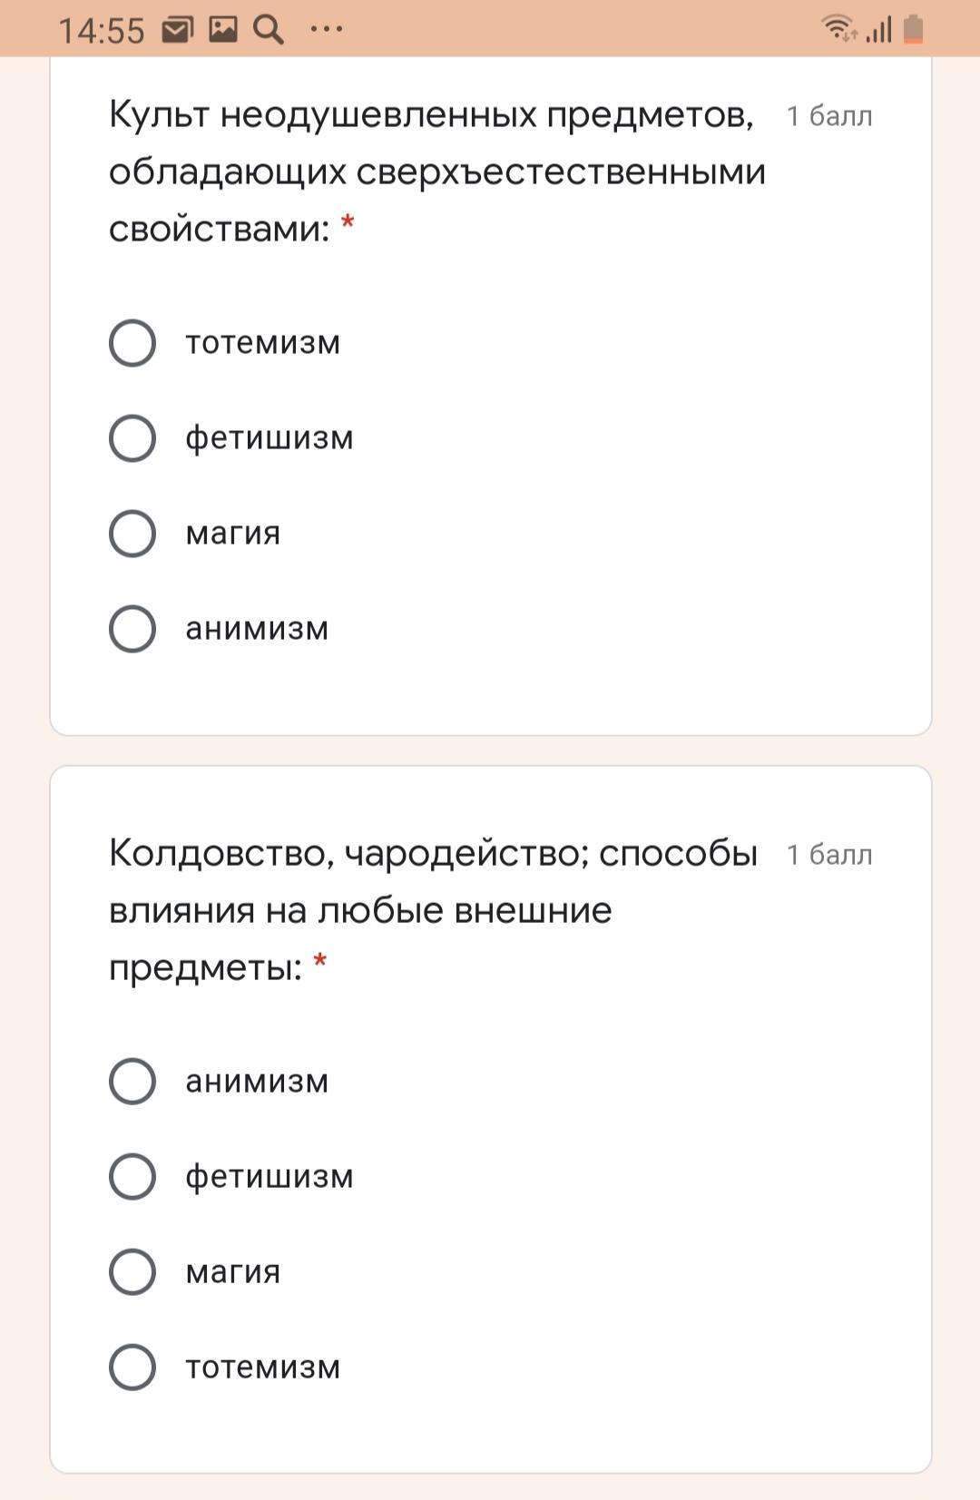Tap the Wi-Fi signal icon
Image resolution: width=980 pixels, height=1500 pixels.
838,28
